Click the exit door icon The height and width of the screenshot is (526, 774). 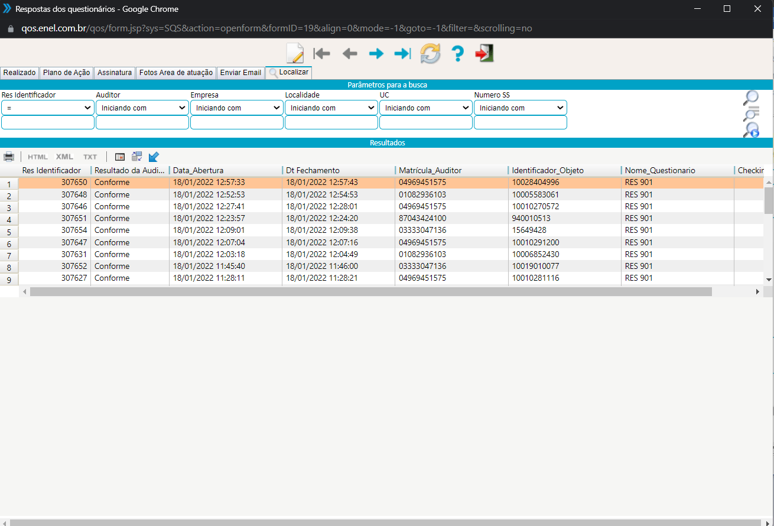[x=484, y=53]
